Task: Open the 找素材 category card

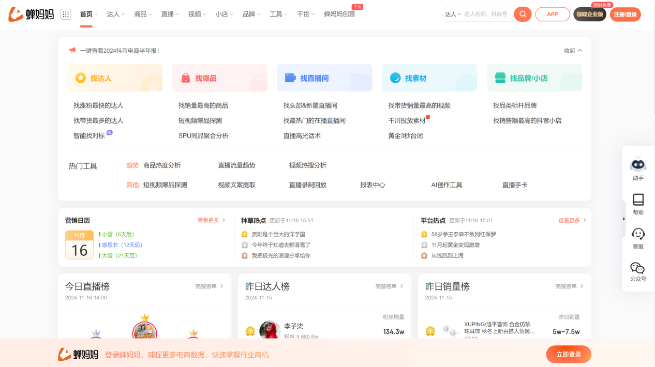Action: click(429, 78)
